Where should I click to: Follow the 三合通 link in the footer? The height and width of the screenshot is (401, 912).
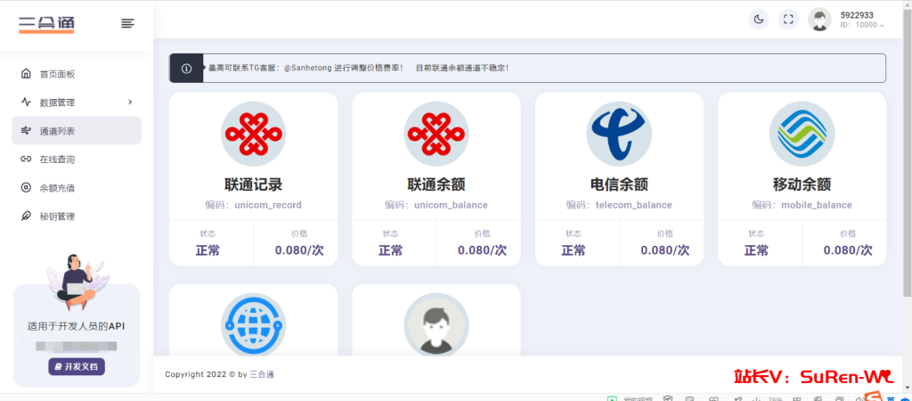coord(262,374)
